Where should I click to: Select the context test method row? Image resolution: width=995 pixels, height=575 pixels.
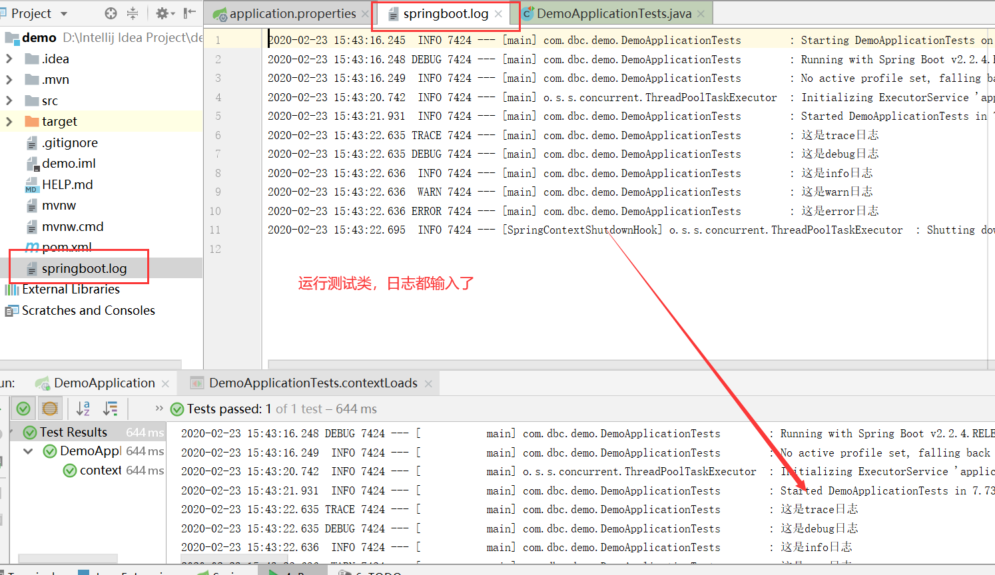(88, 471)
